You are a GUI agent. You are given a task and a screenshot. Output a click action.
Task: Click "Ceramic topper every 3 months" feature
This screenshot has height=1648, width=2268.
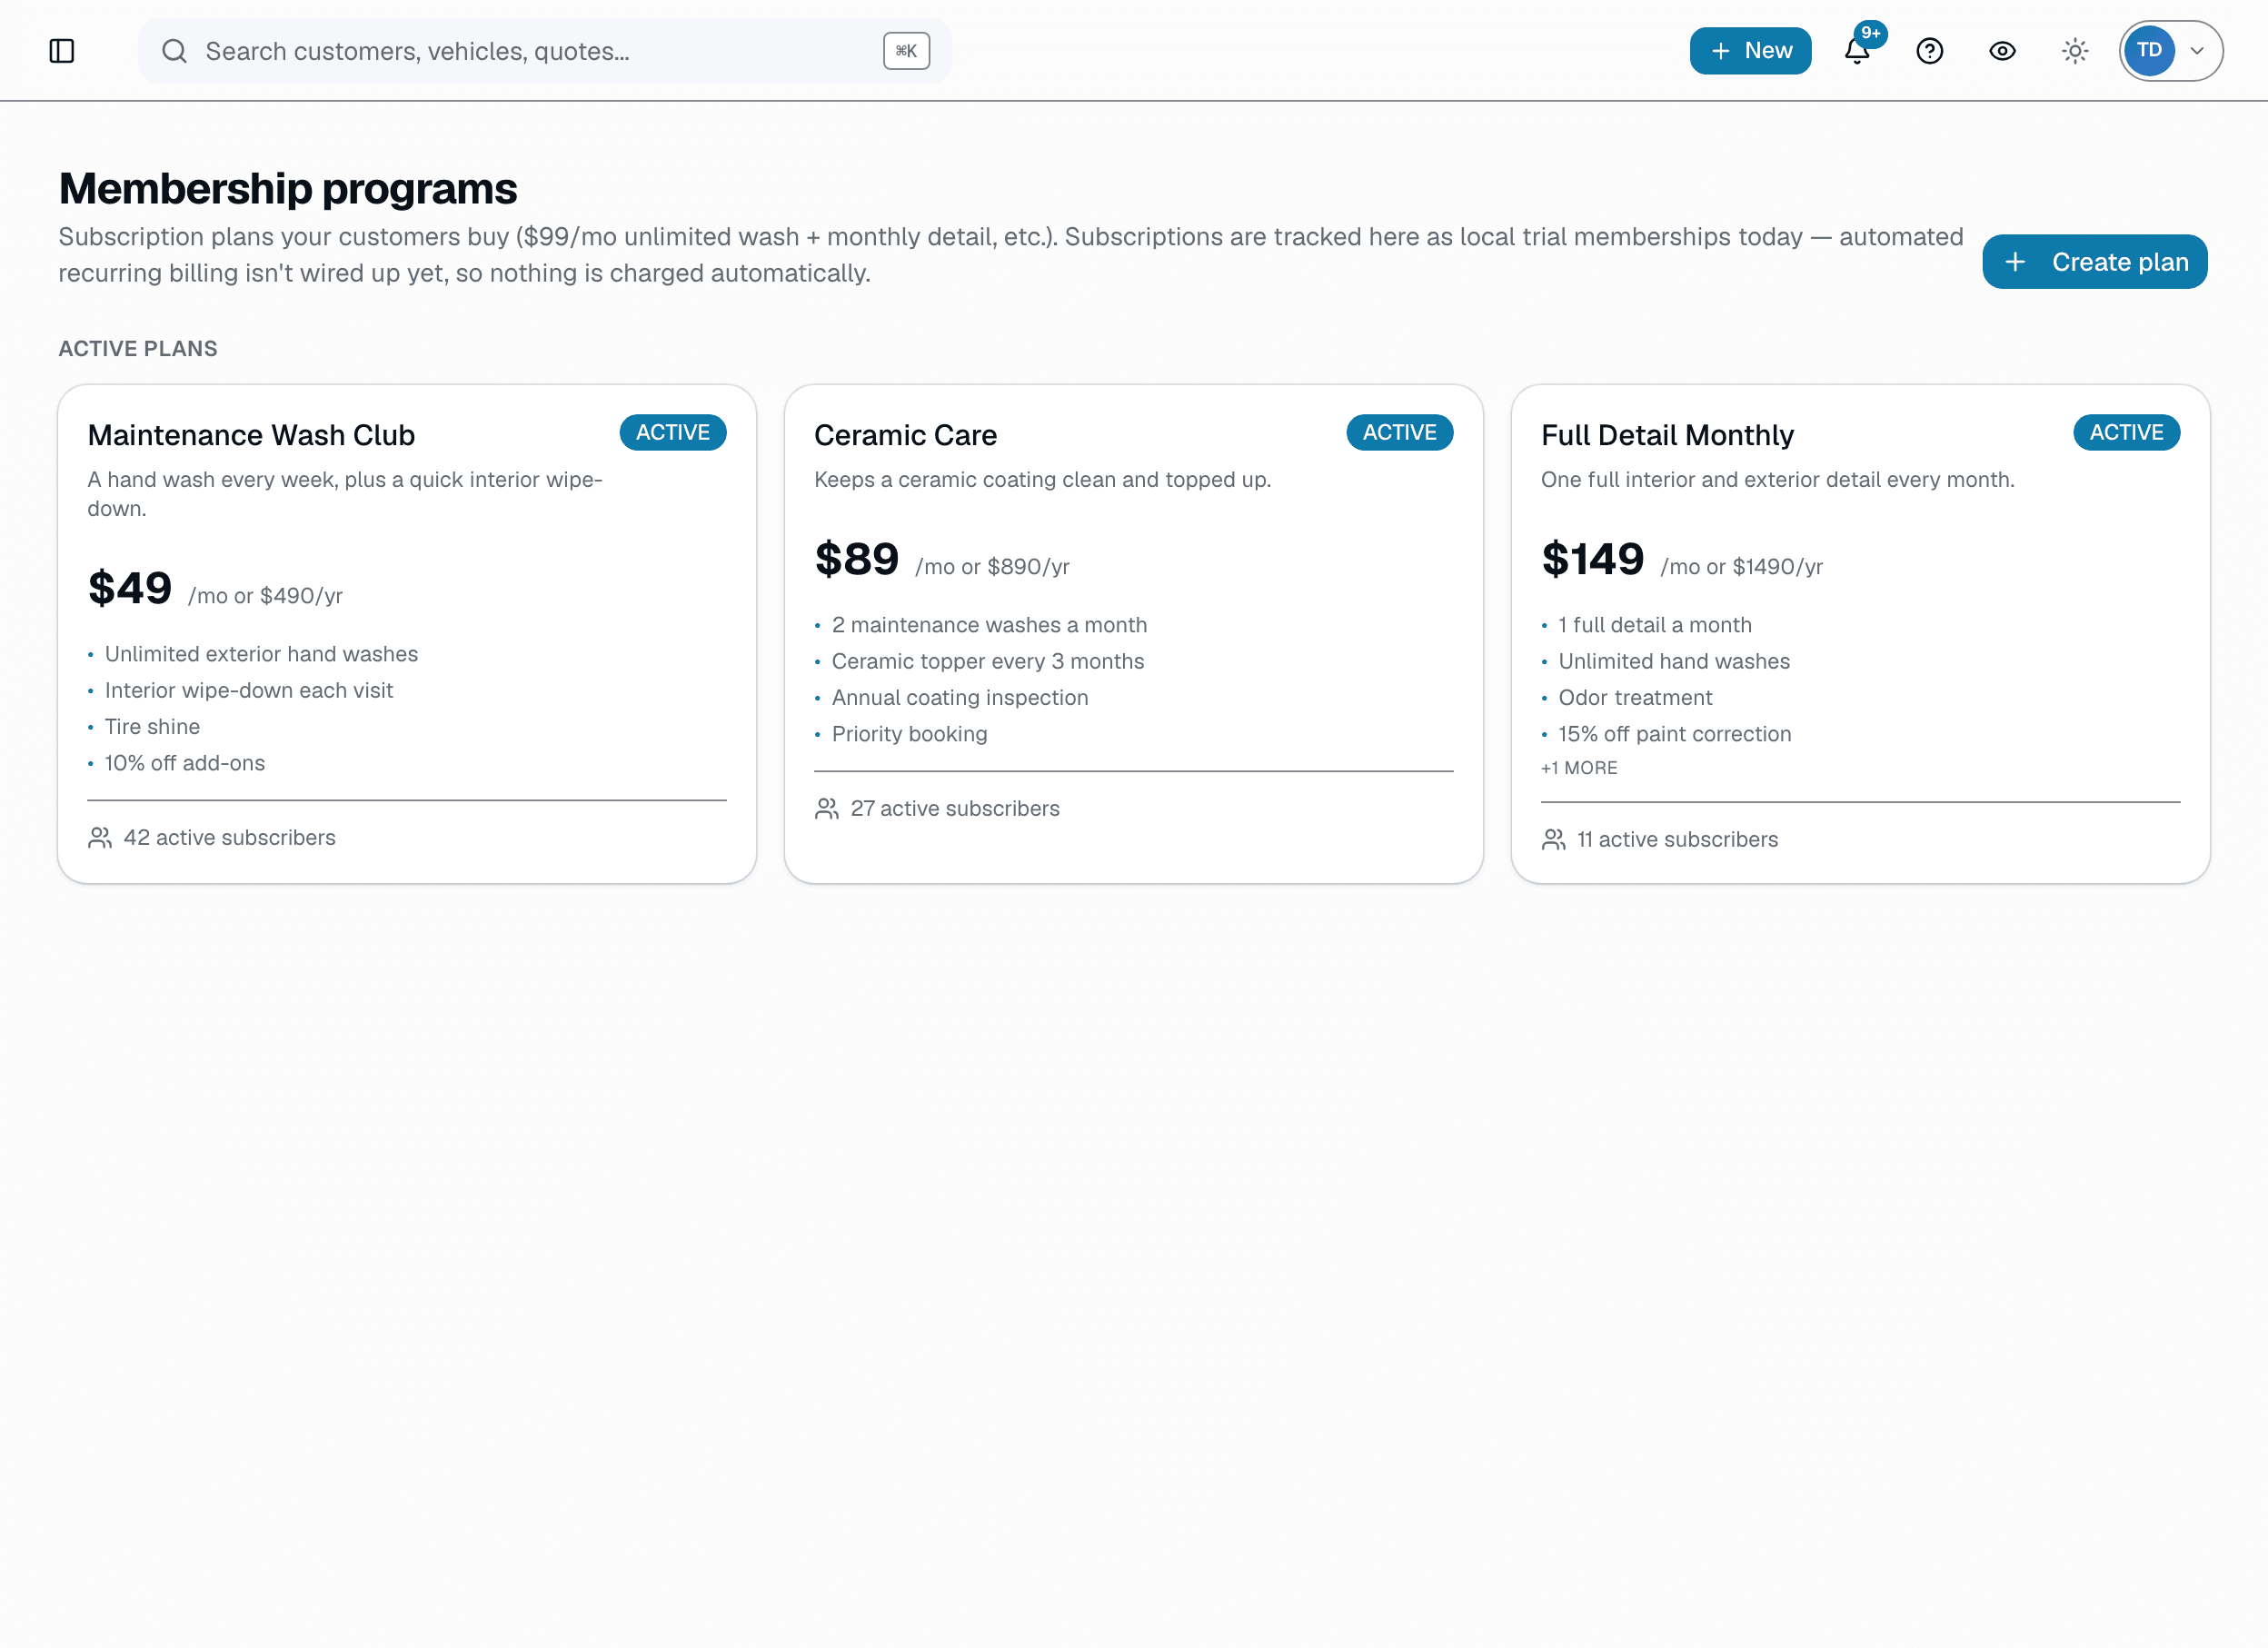point(988,662)
